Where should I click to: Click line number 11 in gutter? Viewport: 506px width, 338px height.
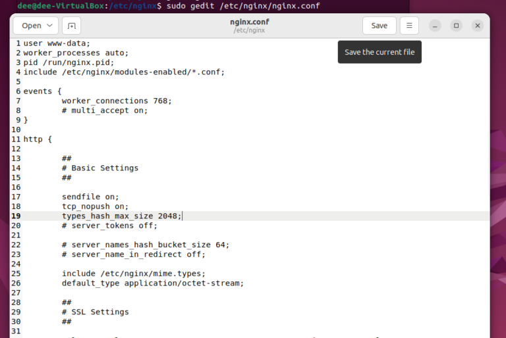(16, 139)
